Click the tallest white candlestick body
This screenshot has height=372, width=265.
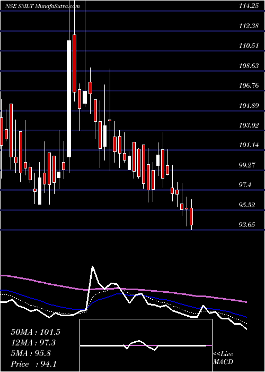pos(69,99)
